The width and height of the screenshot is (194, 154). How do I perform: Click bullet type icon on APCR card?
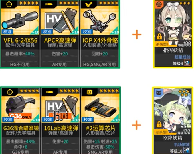coord(49,4)
